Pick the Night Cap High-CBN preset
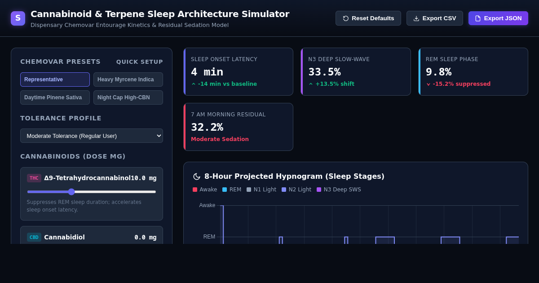Screen dimensions: 539x283 click(128, 97)
